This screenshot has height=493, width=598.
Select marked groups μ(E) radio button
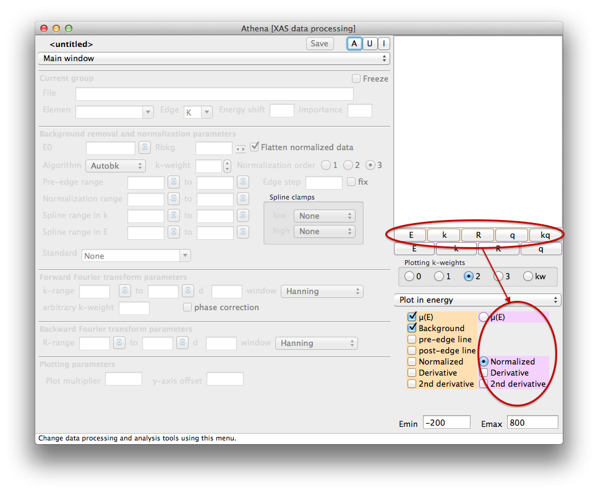[484, 317]
